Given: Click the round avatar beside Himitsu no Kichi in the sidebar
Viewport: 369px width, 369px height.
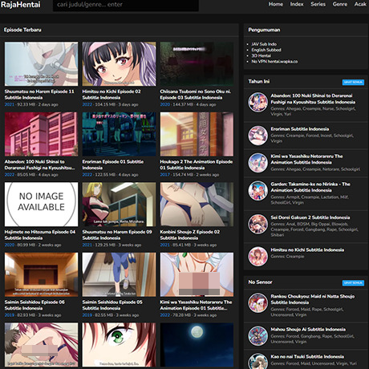Looking at the screenshot, I should point(257,257).
